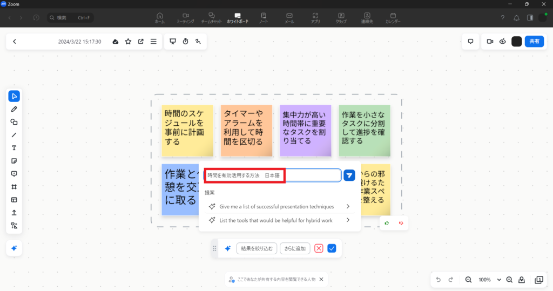
Task: Give thumbs up feedback on results
Action: 387,223
